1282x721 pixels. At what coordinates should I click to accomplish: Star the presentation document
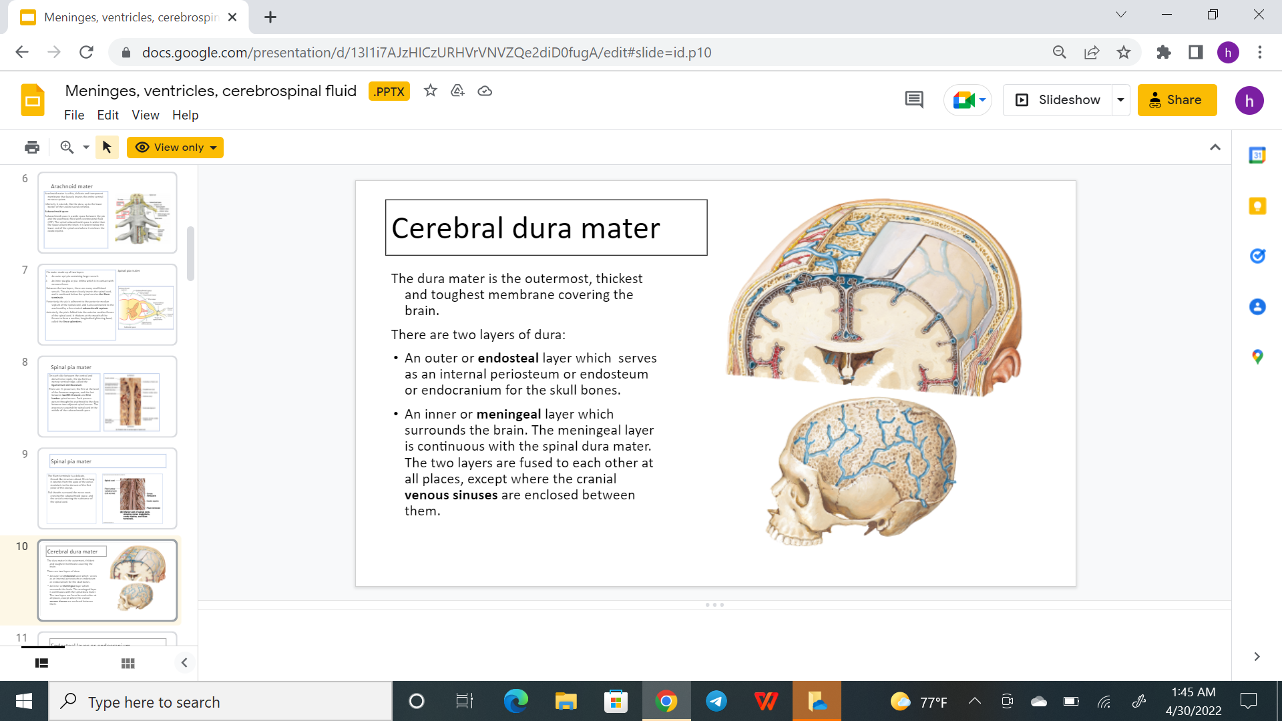click(x=431, y=91)
